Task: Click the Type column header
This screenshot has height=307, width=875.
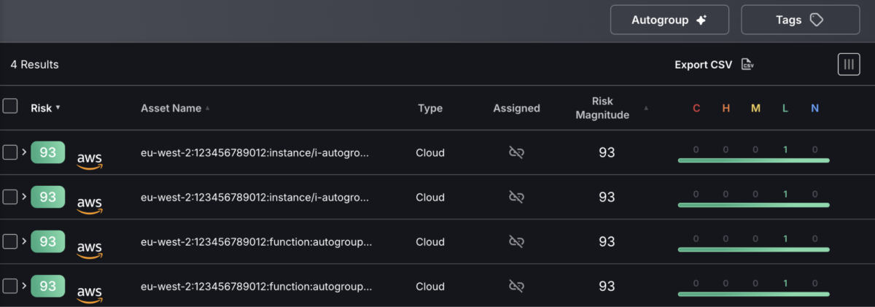Action: (x=430, y=108)
